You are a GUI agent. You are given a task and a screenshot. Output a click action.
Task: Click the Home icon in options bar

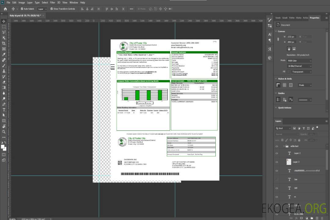(5, 9)
